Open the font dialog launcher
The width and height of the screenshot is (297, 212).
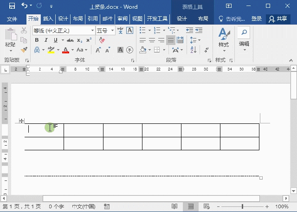[133, 60]
